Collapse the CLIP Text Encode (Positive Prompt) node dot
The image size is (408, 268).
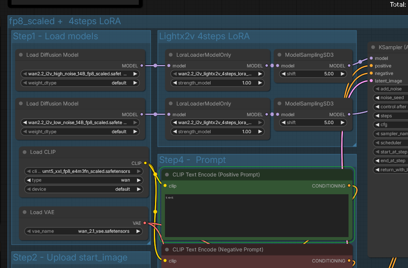click(x=167, y=174)
